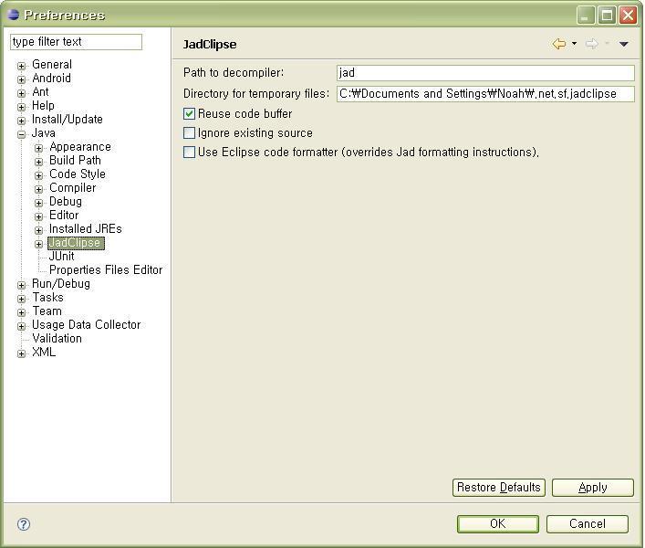Select Android in preferences tree

tap(51, 79)
